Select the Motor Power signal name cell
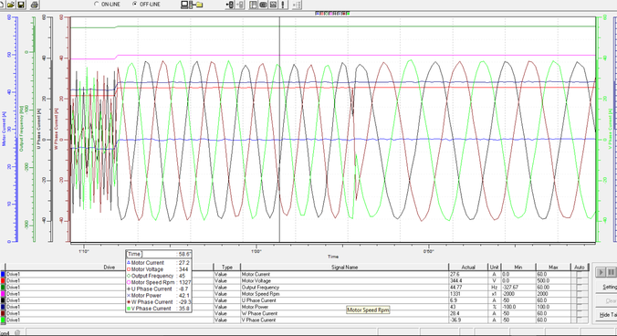The height and width of the screenshot is (336, 617). tap(344, 307)
